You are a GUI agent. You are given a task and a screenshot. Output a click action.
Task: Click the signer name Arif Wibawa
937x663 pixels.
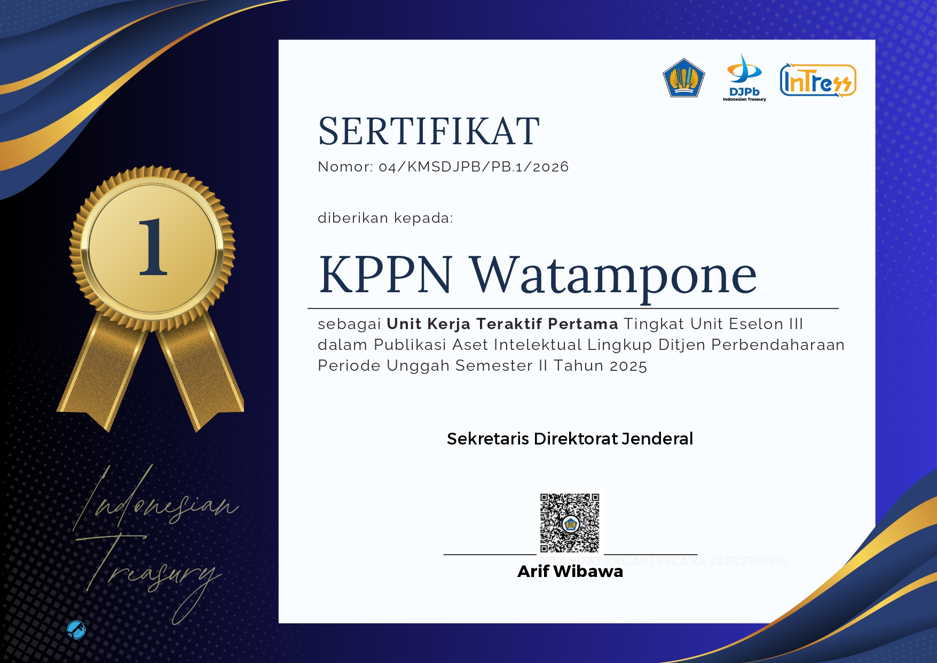(570, 572)
